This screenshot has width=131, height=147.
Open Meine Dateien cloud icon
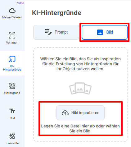[12, 10]
